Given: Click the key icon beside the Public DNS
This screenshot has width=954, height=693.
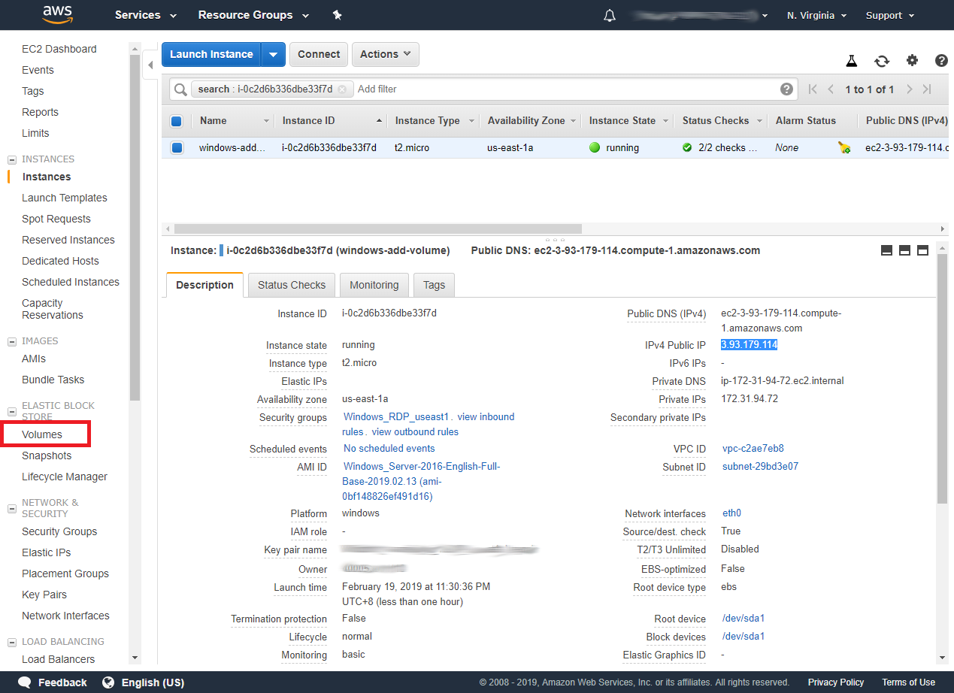Looking at the screenshot, I should (x=844, y=147).
